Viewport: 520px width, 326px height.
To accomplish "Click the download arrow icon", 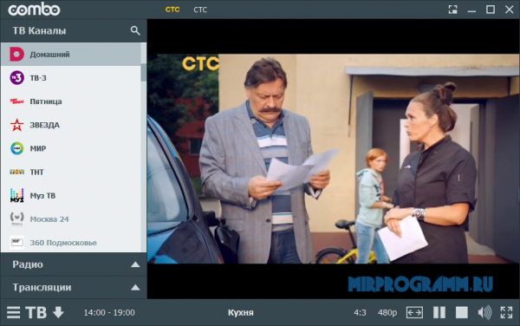I will pyautogui.click(x=58, y=312).
